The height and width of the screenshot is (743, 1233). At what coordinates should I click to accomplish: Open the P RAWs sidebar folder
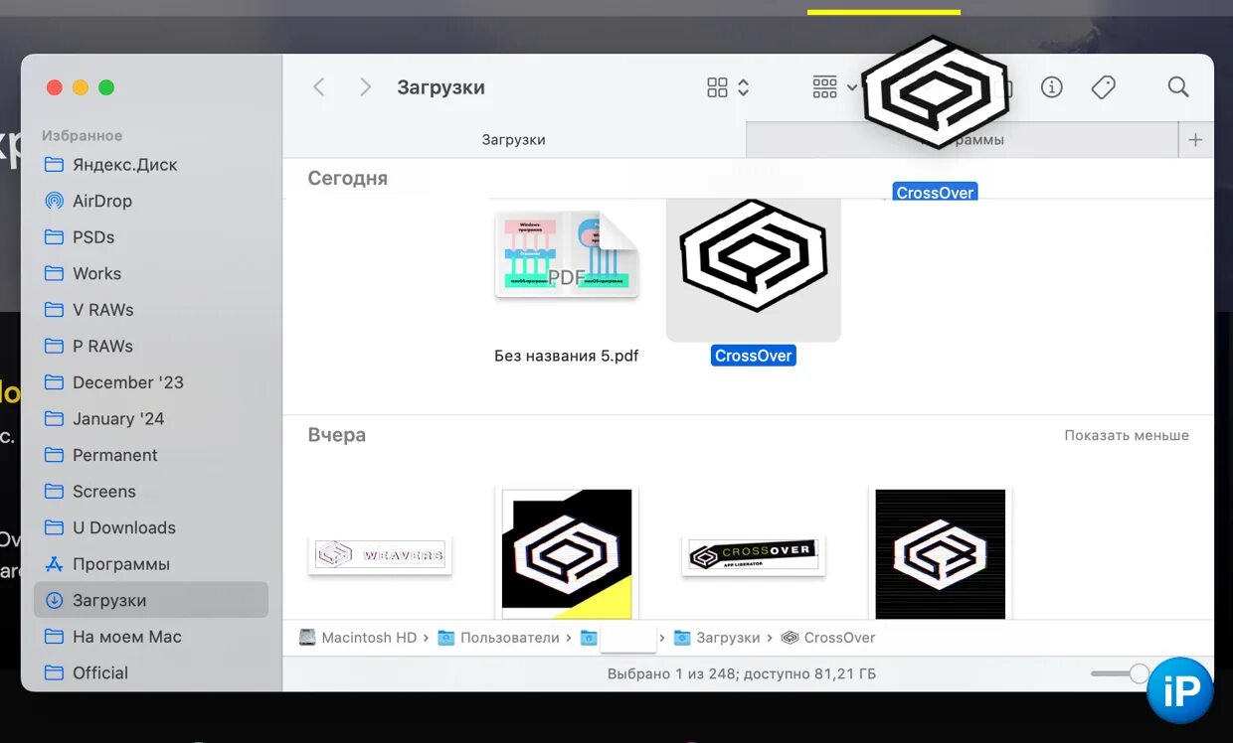coord(151,346)
